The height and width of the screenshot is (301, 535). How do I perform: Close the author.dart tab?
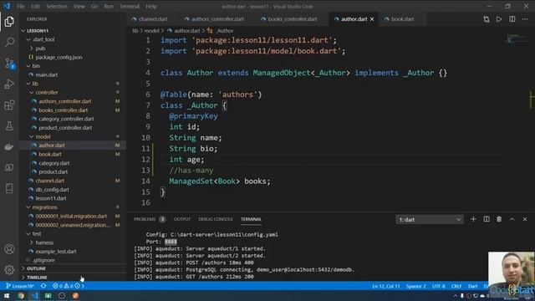click(372, 19)
